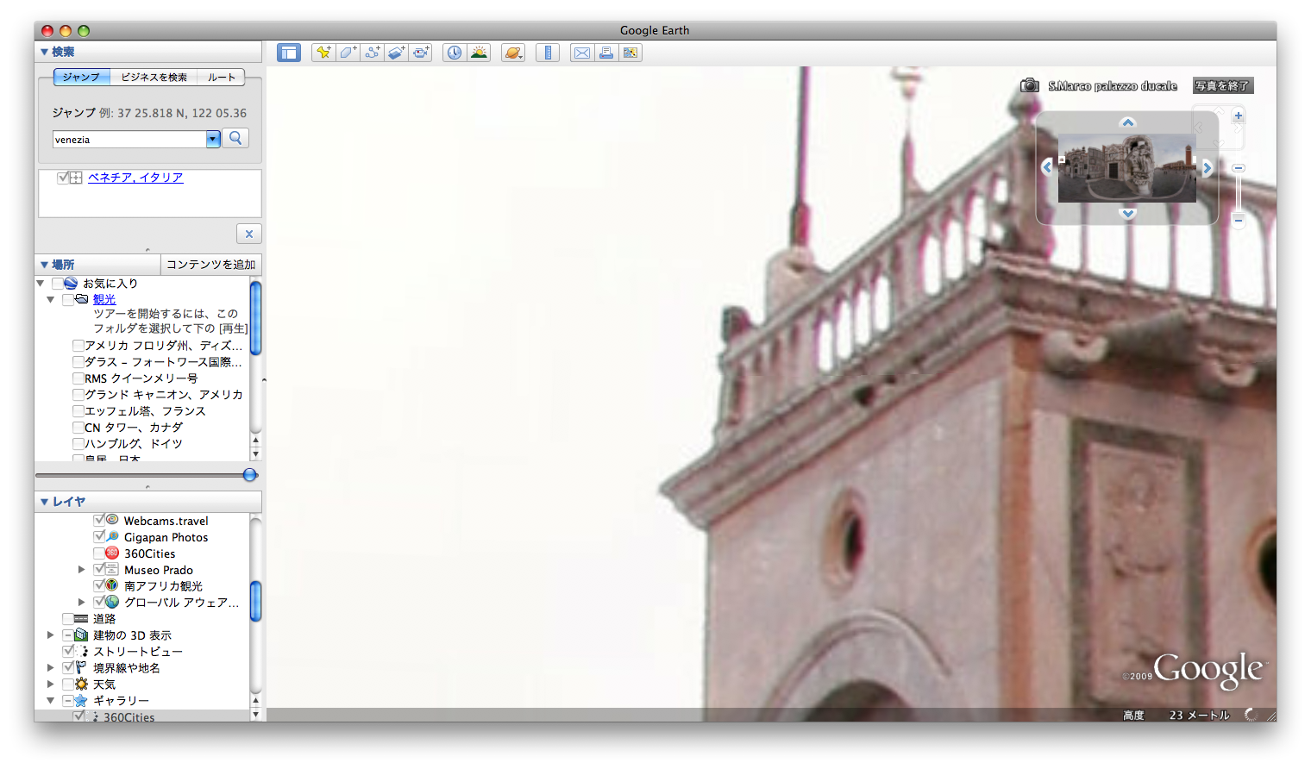
Task: Clear search results with the X button
Action: click(248, 234)
